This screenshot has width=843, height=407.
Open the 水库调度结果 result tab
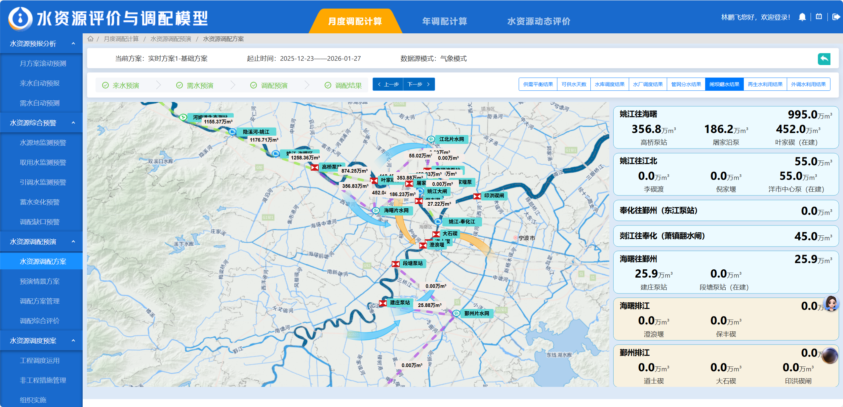pos(609,85)
